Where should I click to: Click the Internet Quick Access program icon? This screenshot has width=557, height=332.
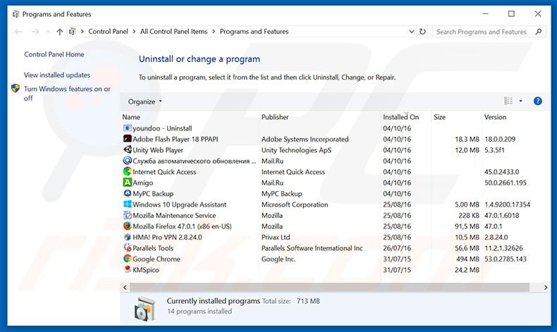127,171
